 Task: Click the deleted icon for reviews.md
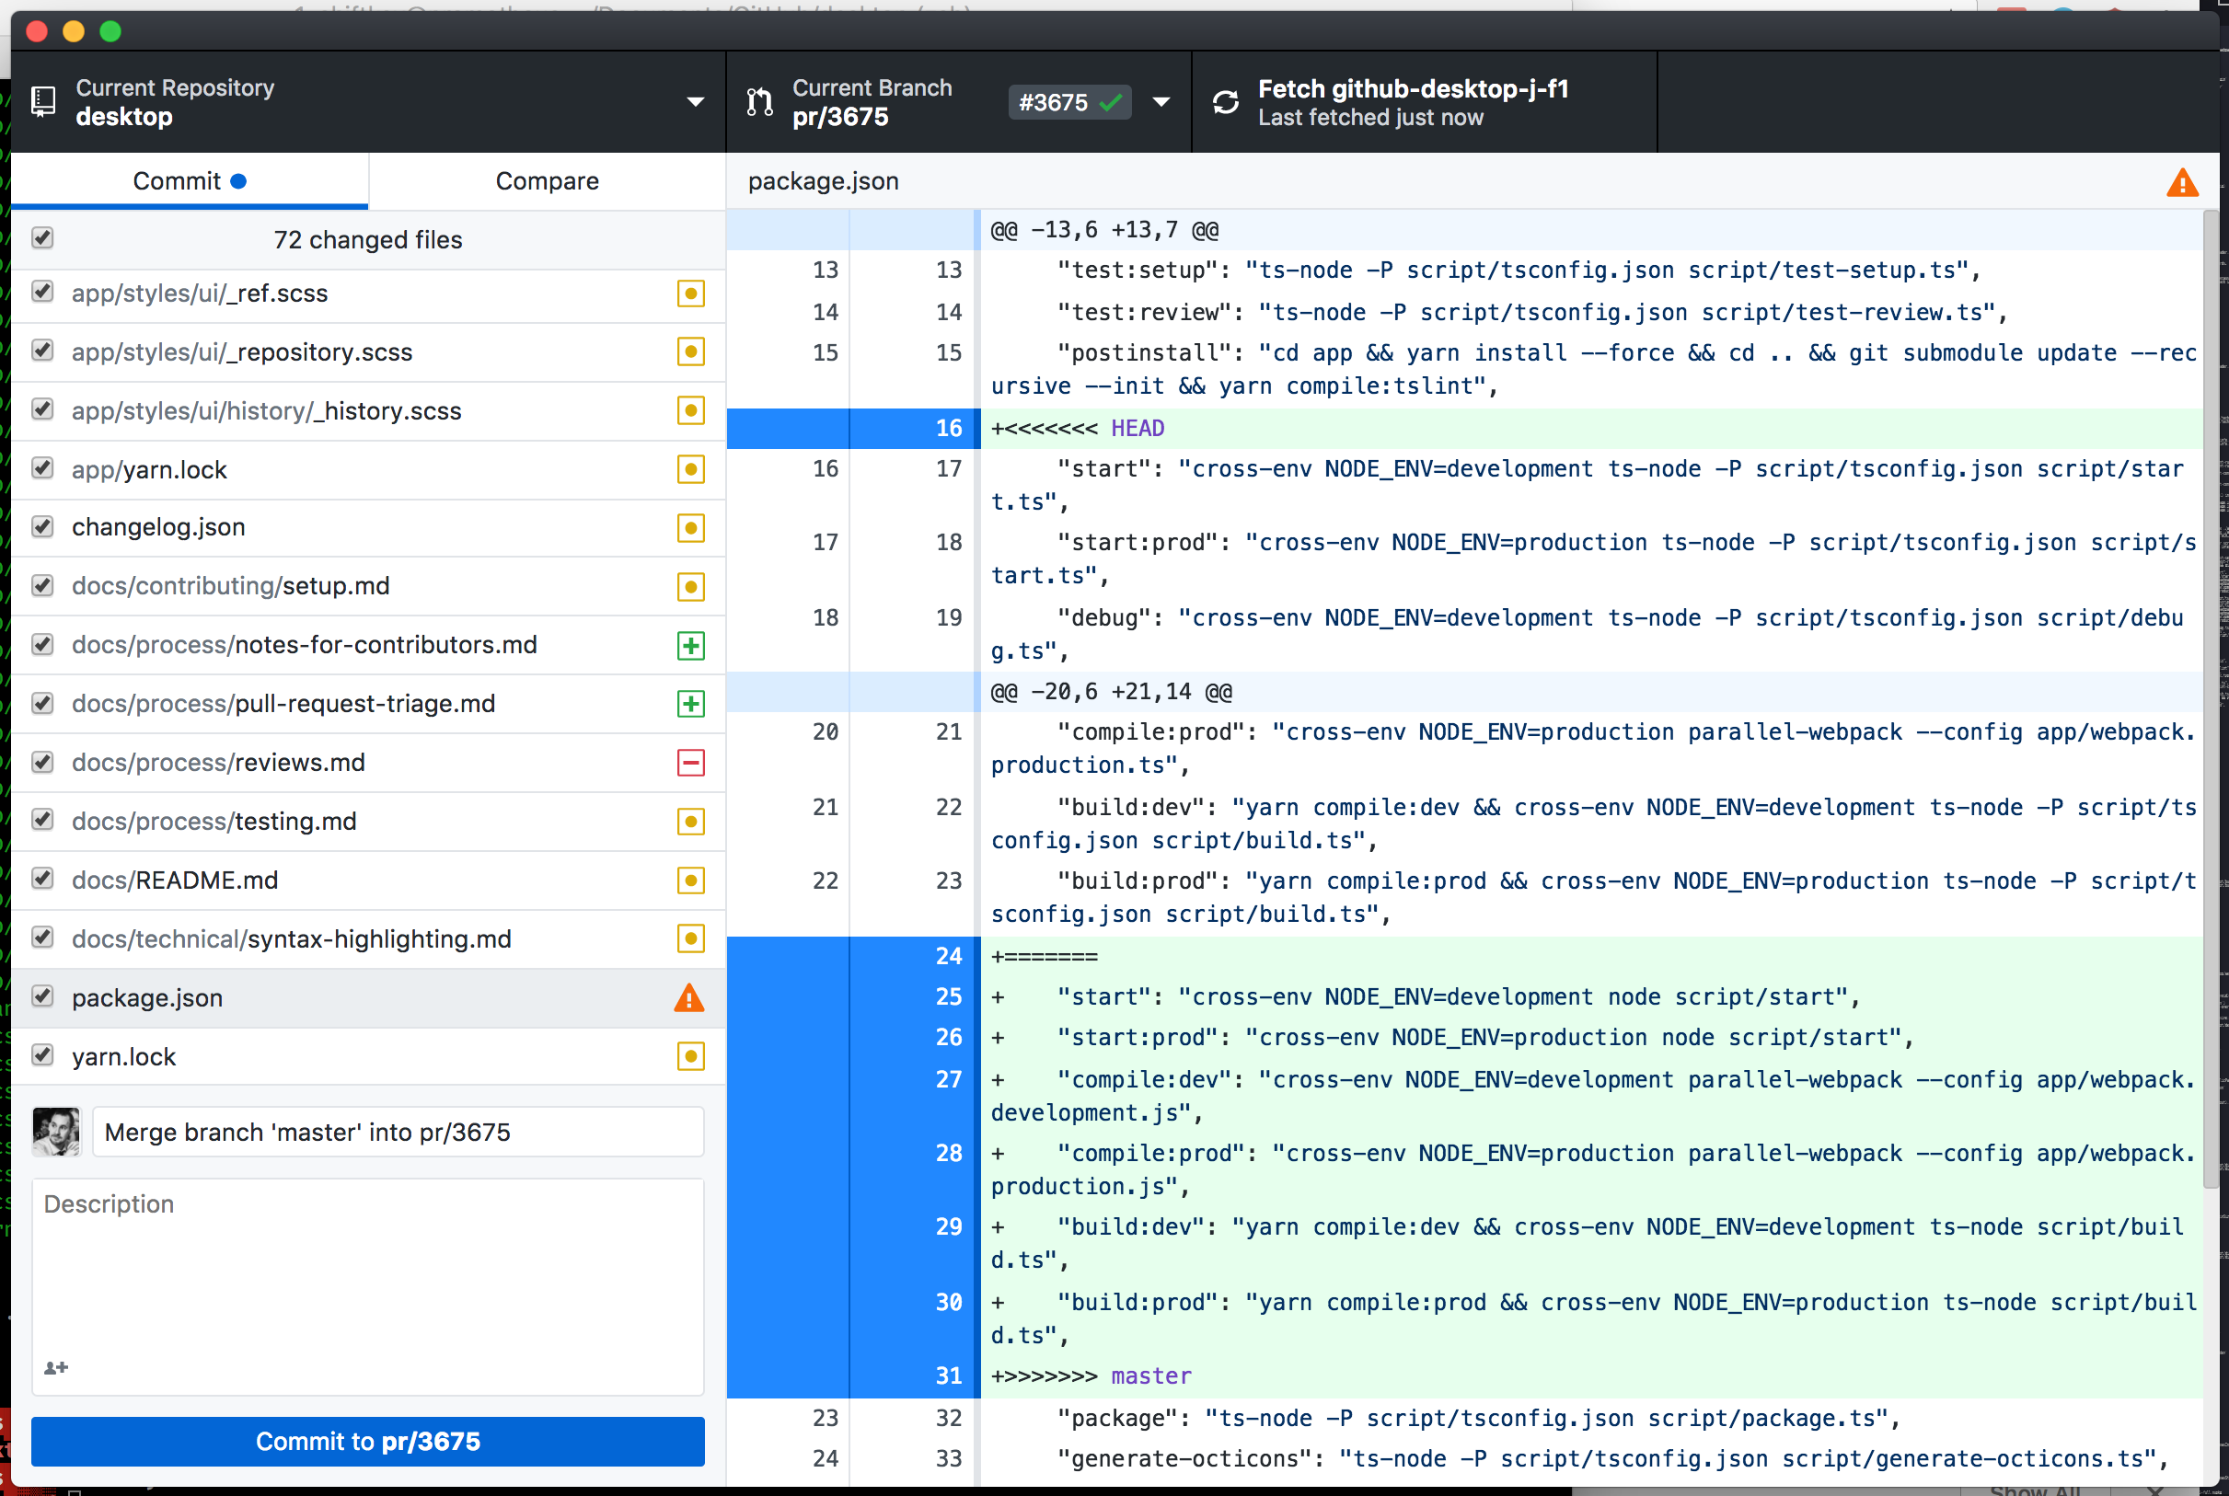[691, 764]
